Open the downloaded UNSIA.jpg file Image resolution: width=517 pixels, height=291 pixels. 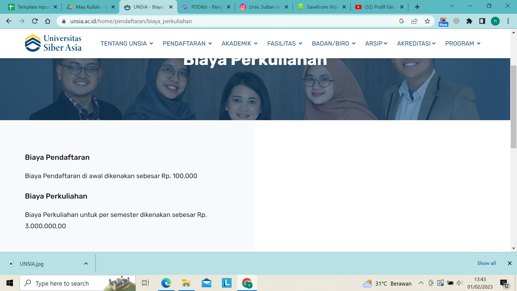32,264
